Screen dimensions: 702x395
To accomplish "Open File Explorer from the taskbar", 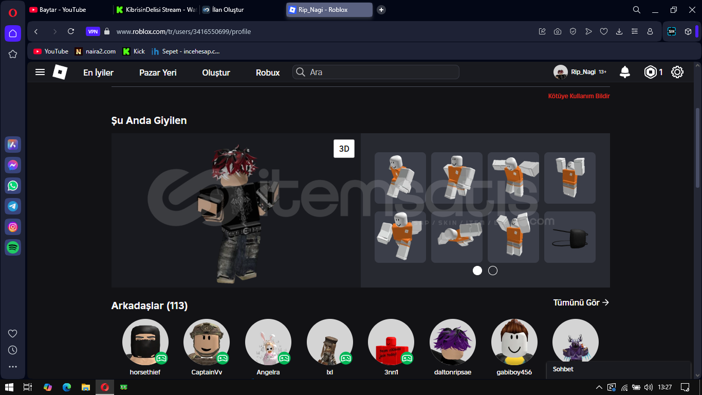I will coord(86,387).
